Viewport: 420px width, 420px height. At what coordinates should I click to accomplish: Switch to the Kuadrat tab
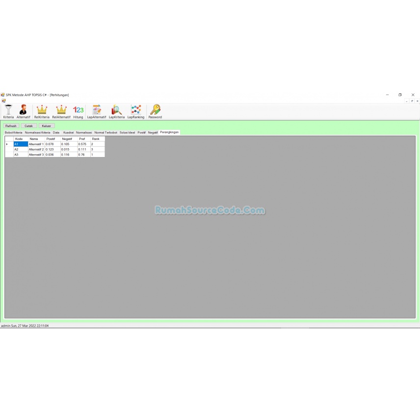[x=68, y=132]
